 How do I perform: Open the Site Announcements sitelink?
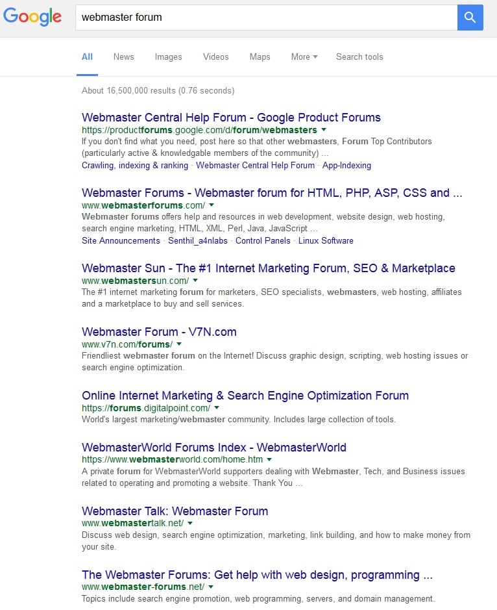[x=121, y=241]
